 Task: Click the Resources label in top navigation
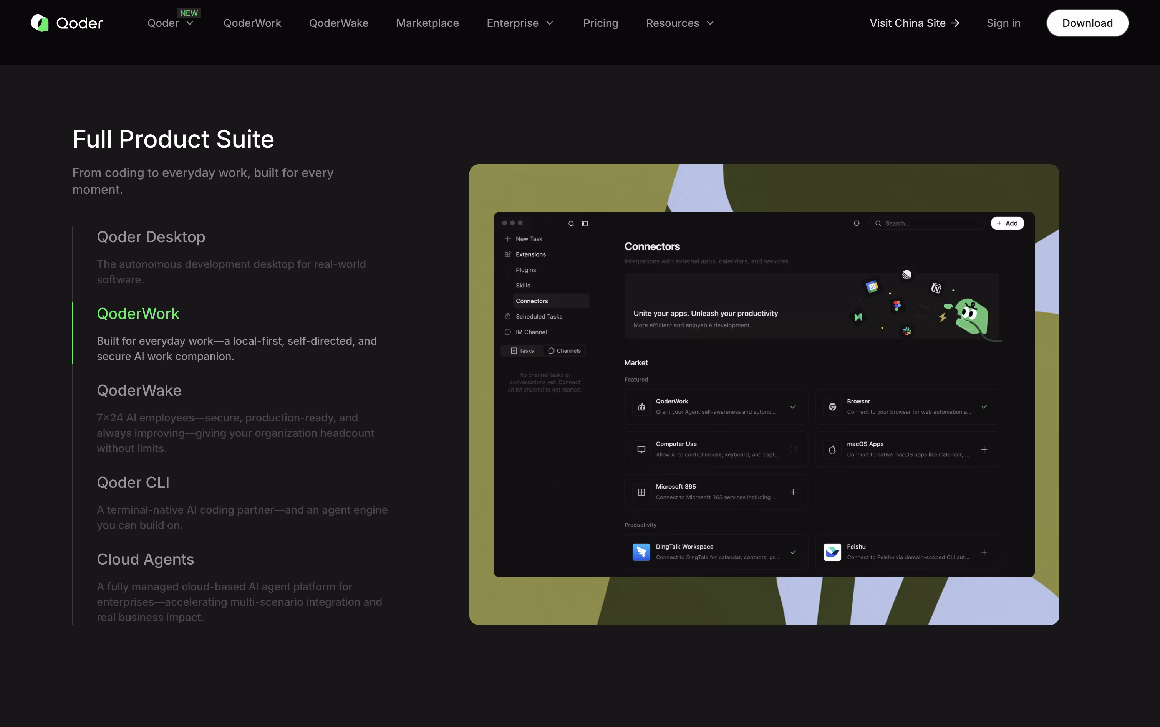tap(672, 23)
